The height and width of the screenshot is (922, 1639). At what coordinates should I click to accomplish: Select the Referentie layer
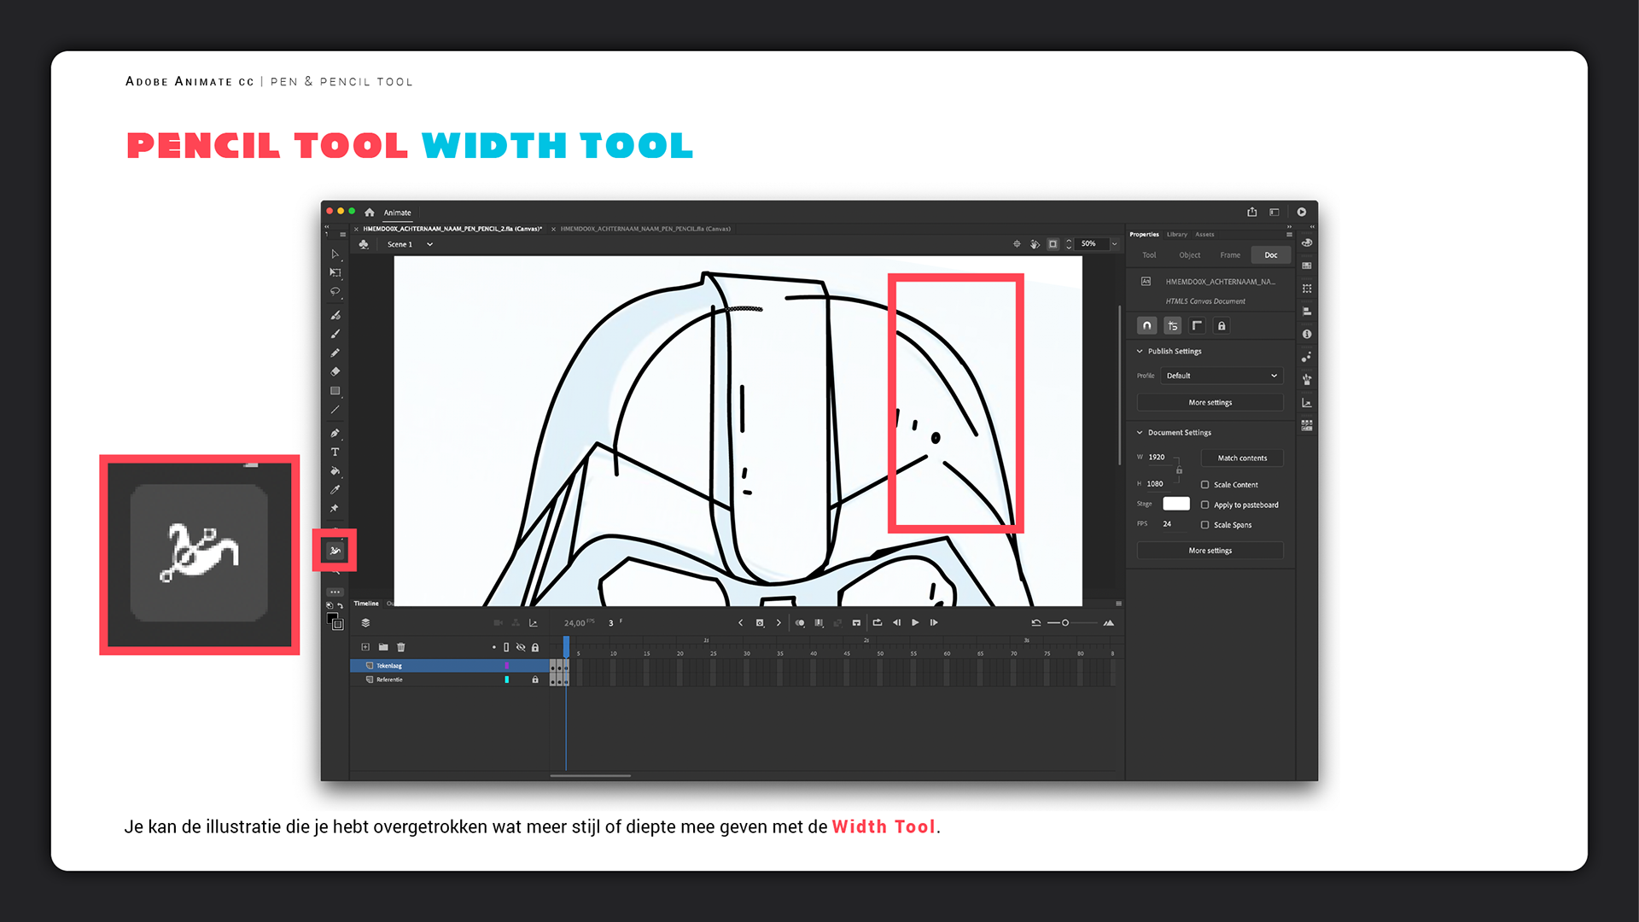(x=389, y=680)
